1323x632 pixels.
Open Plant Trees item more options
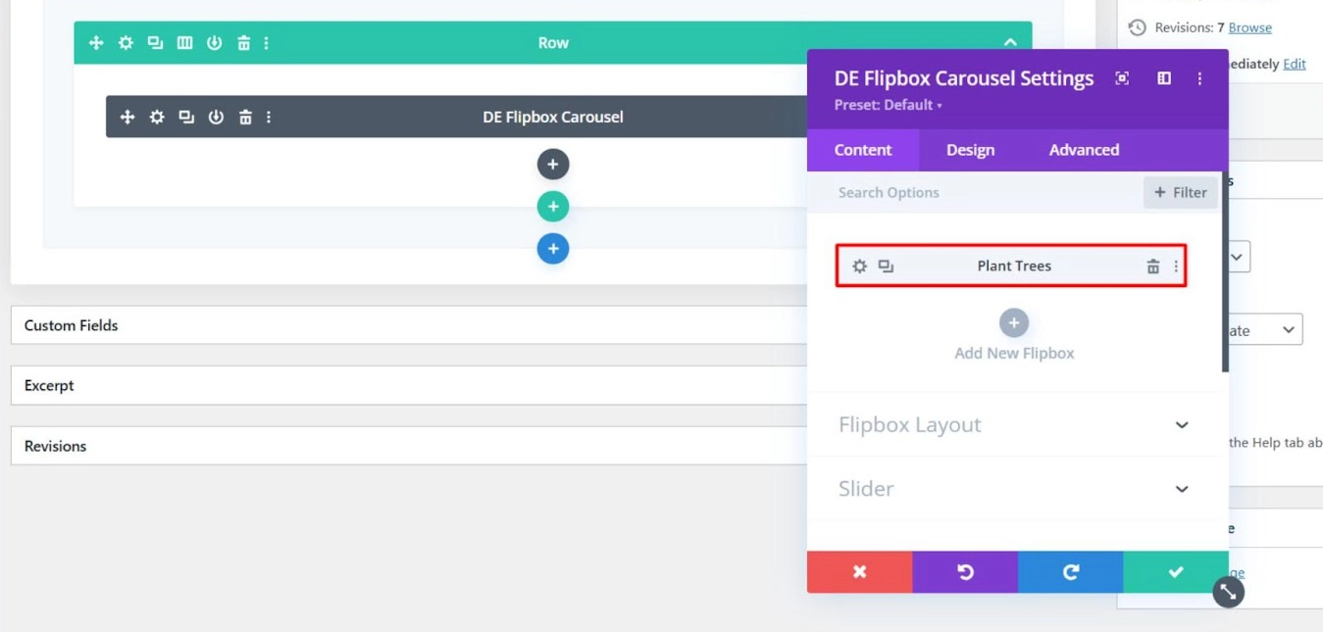pos(1176,267)
